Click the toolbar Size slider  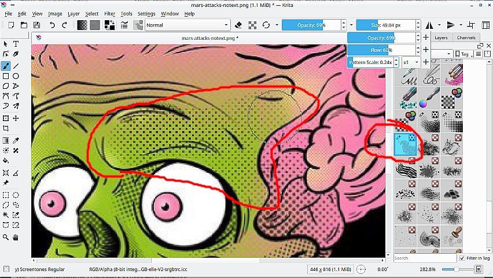(386, 25)
